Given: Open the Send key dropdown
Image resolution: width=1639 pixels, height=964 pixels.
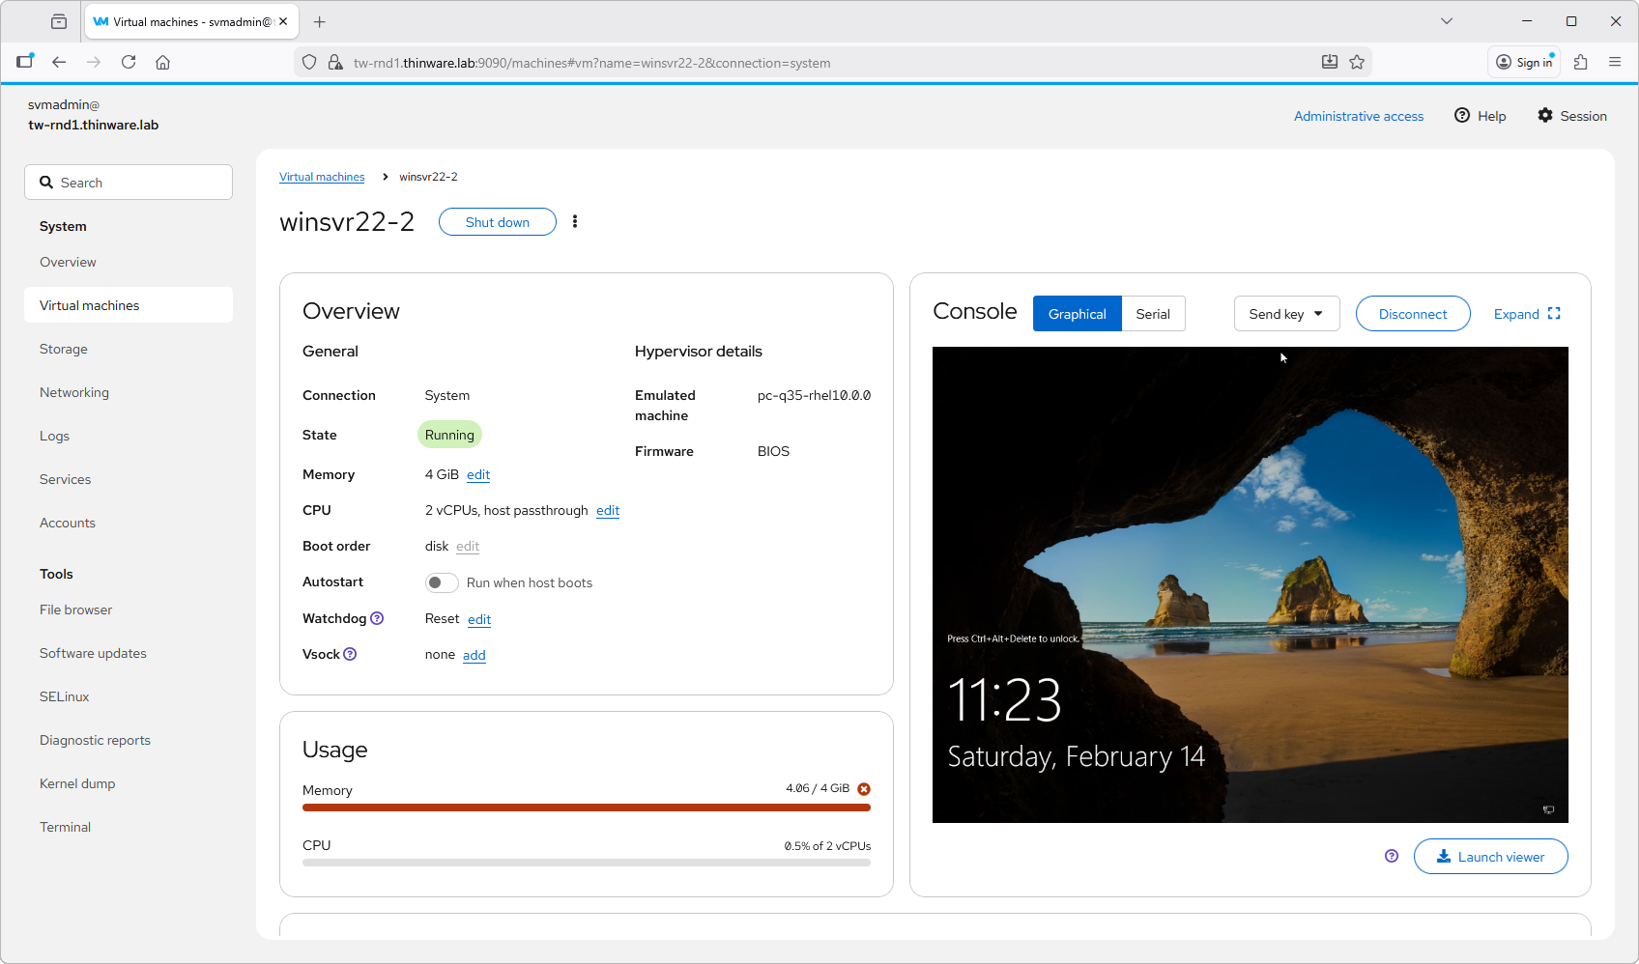Looking at the screenshot, I should tap(1287, 314).
